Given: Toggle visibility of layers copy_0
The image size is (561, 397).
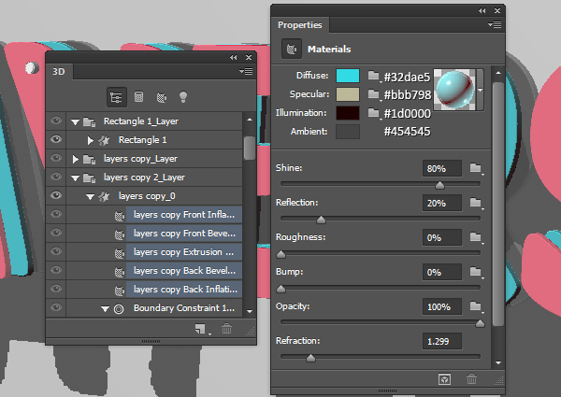Looking at the screenshot, I should click(x=56, y=195).
